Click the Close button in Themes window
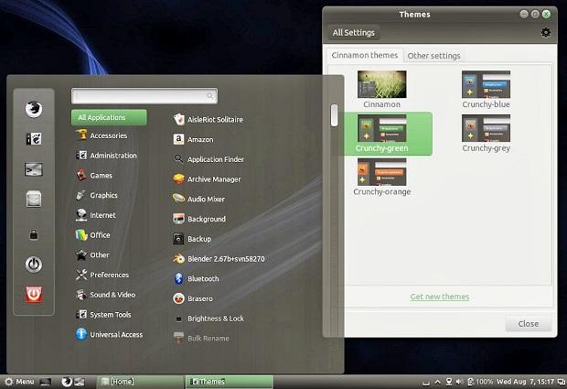Image resolution: width=567 pixels, height=389 pixels. click(x=529, y=323)
